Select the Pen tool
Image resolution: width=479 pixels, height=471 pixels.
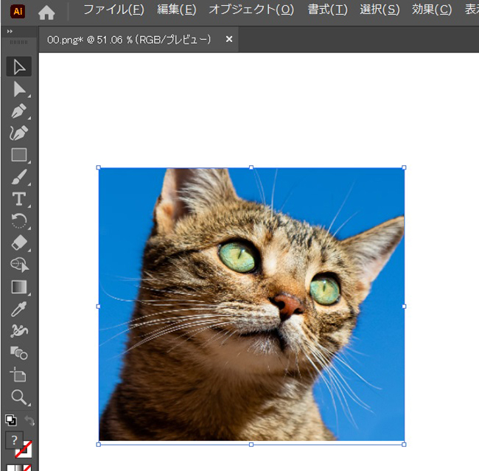[18, 111]
